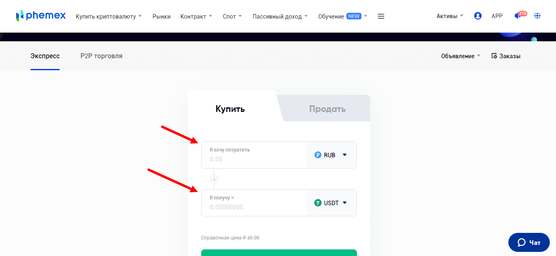Open the Заказы orders page
The height and width of the screenshot is (256, 556).
[506, 56]
